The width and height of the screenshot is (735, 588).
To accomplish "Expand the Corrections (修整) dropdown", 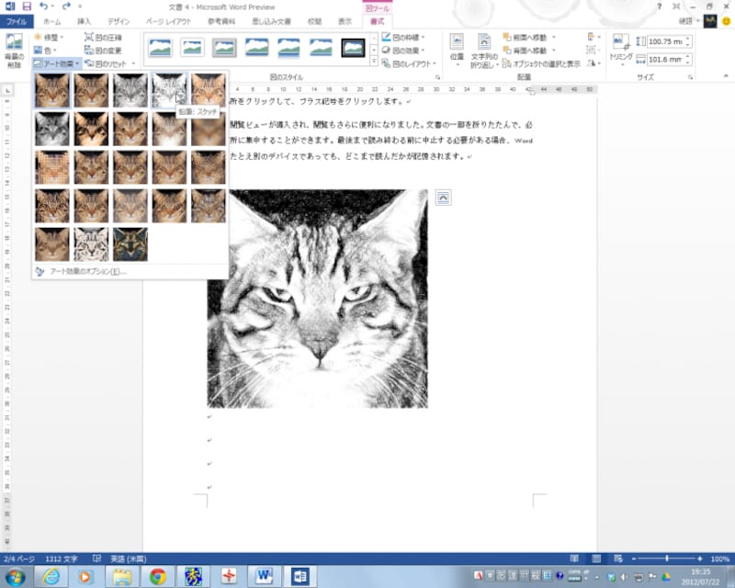I will [49, 38].
